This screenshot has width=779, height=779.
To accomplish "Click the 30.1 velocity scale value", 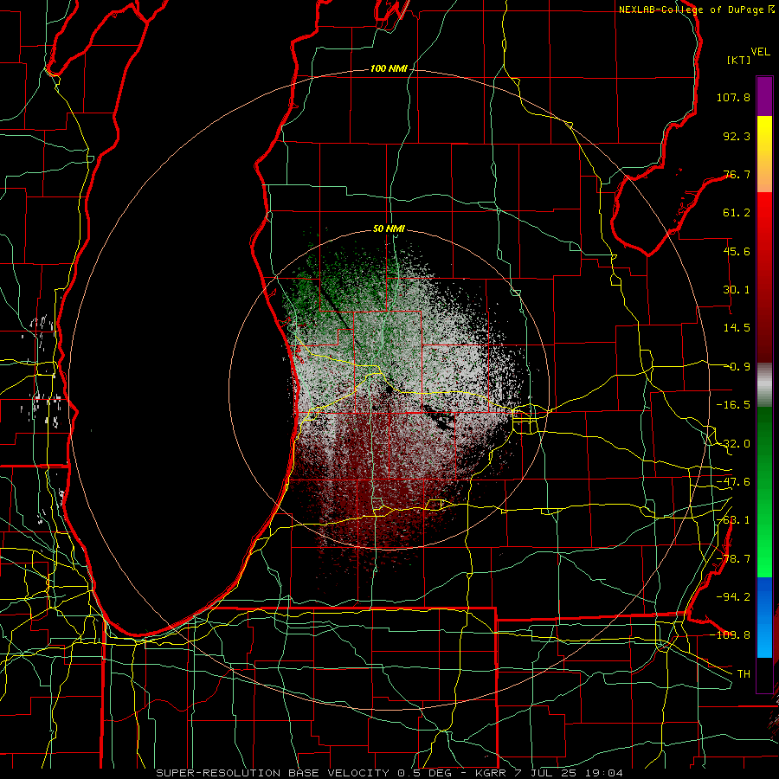I will [737, 290].
